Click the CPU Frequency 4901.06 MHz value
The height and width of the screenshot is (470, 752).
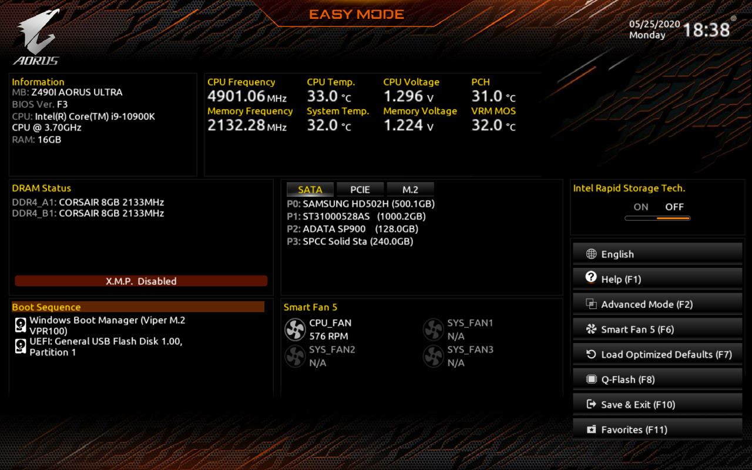tap(247, 96)
